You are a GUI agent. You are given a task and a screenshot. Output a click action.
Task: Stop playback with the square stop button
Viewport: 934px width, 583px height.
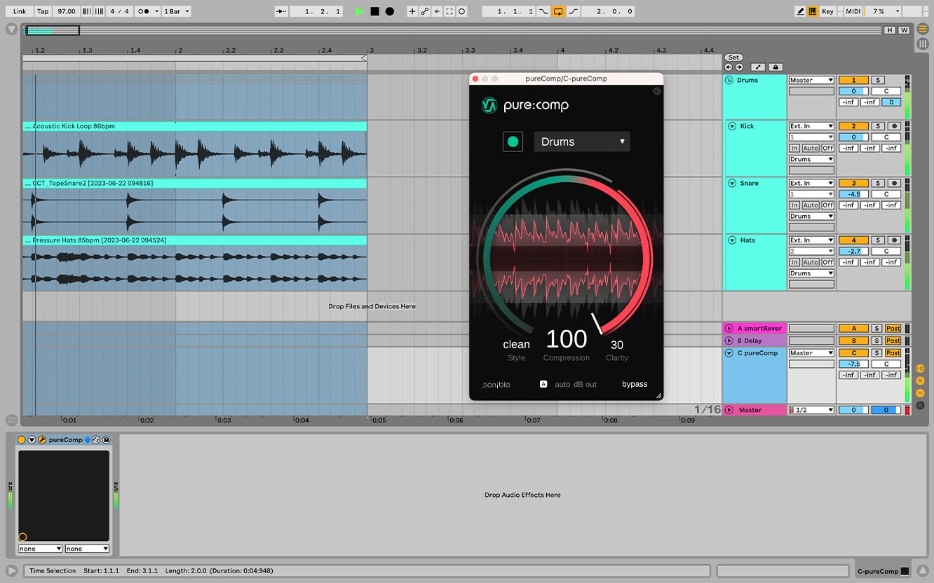click(x=374, y=11)
